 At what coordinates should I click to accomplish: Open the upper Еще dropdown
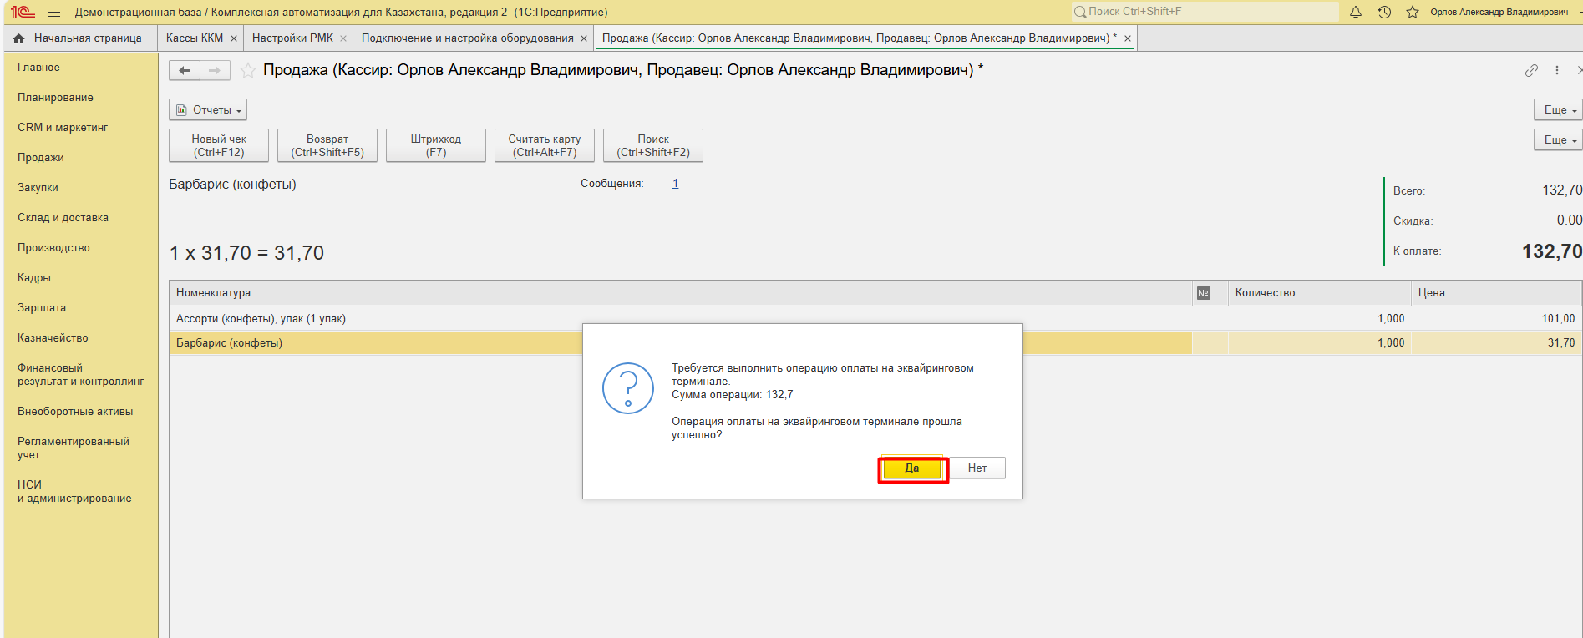[x=1559, y=110]
